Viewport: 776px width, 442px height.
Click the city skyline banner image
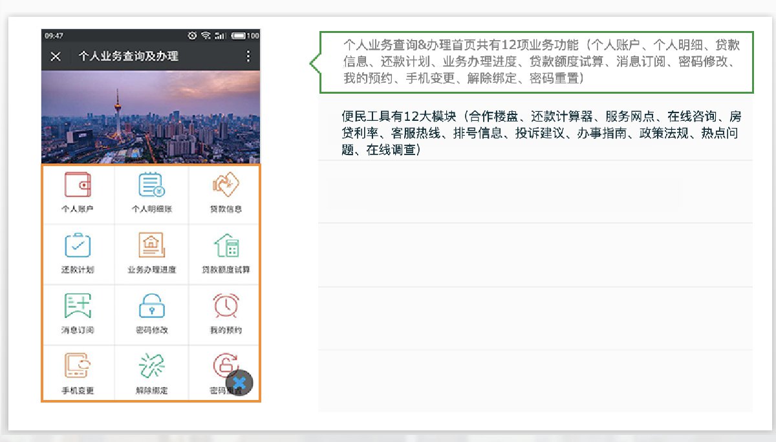click(151, 116)
